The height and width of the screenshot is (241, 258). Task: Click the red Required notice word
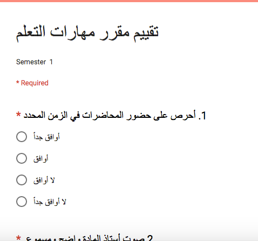(35, 83)
